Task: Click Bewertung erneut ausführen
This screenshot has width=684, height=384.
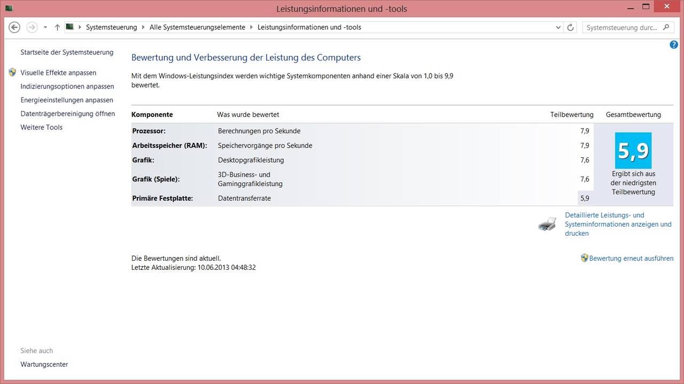Action: [x=631, y=258]
